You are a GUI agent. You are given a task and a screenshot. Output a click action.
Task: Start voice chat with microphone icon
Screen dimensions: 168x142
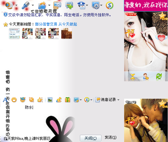coord(26,5)
